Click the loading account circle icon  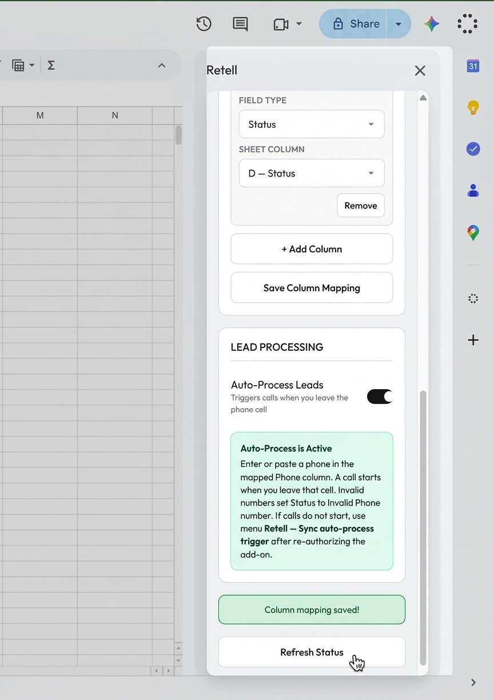[x=467, y=24]
